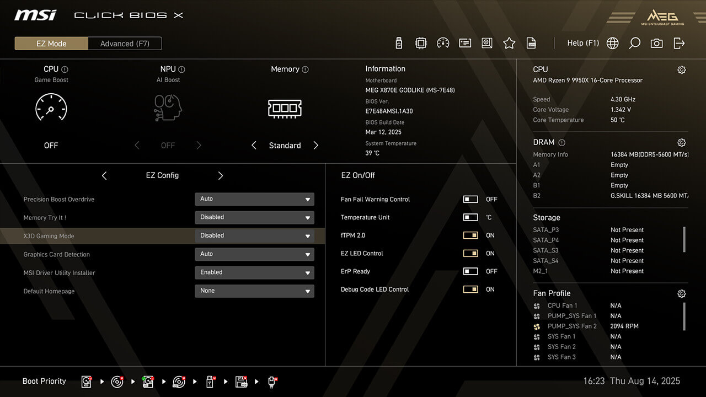Click the Game Boost gauge icon
Screen dimensions: 706x397
coord(51,108)
